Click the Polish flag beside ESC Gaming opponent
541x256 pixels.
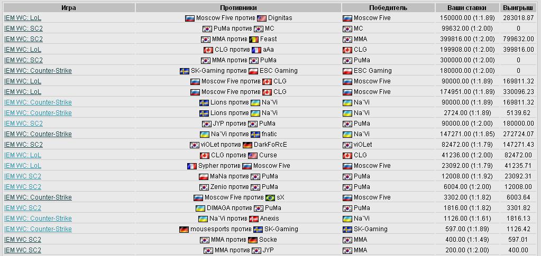tap(253, 71)
